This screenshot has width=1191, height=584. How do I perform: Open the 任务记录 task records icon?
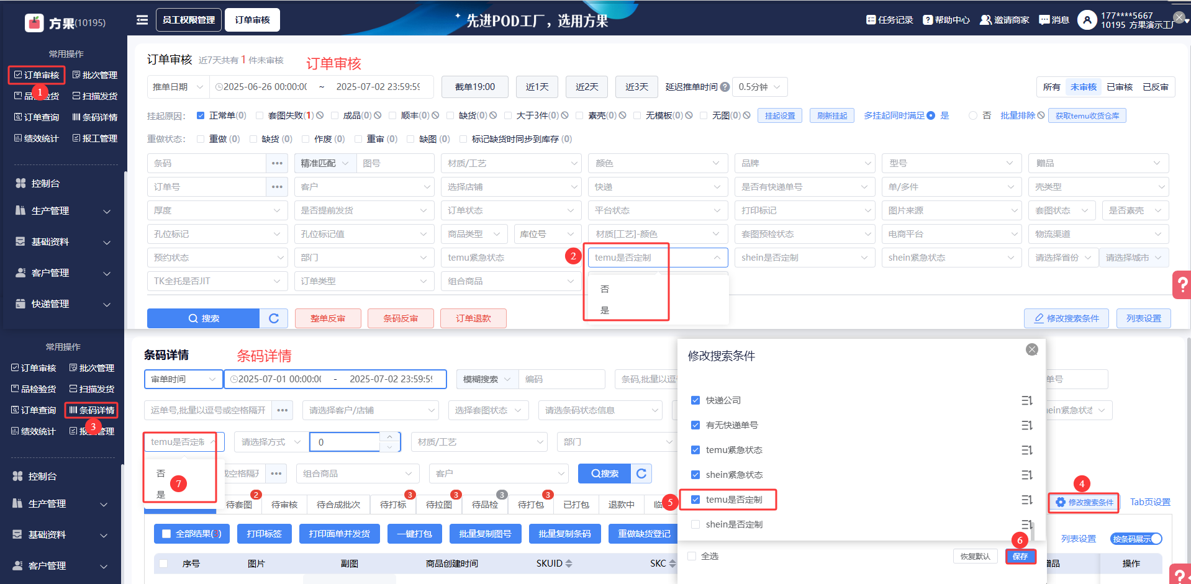[871, 20]
